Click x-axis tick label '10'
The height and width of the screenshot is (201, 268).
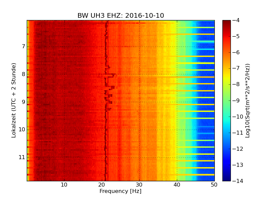[64, 185]
